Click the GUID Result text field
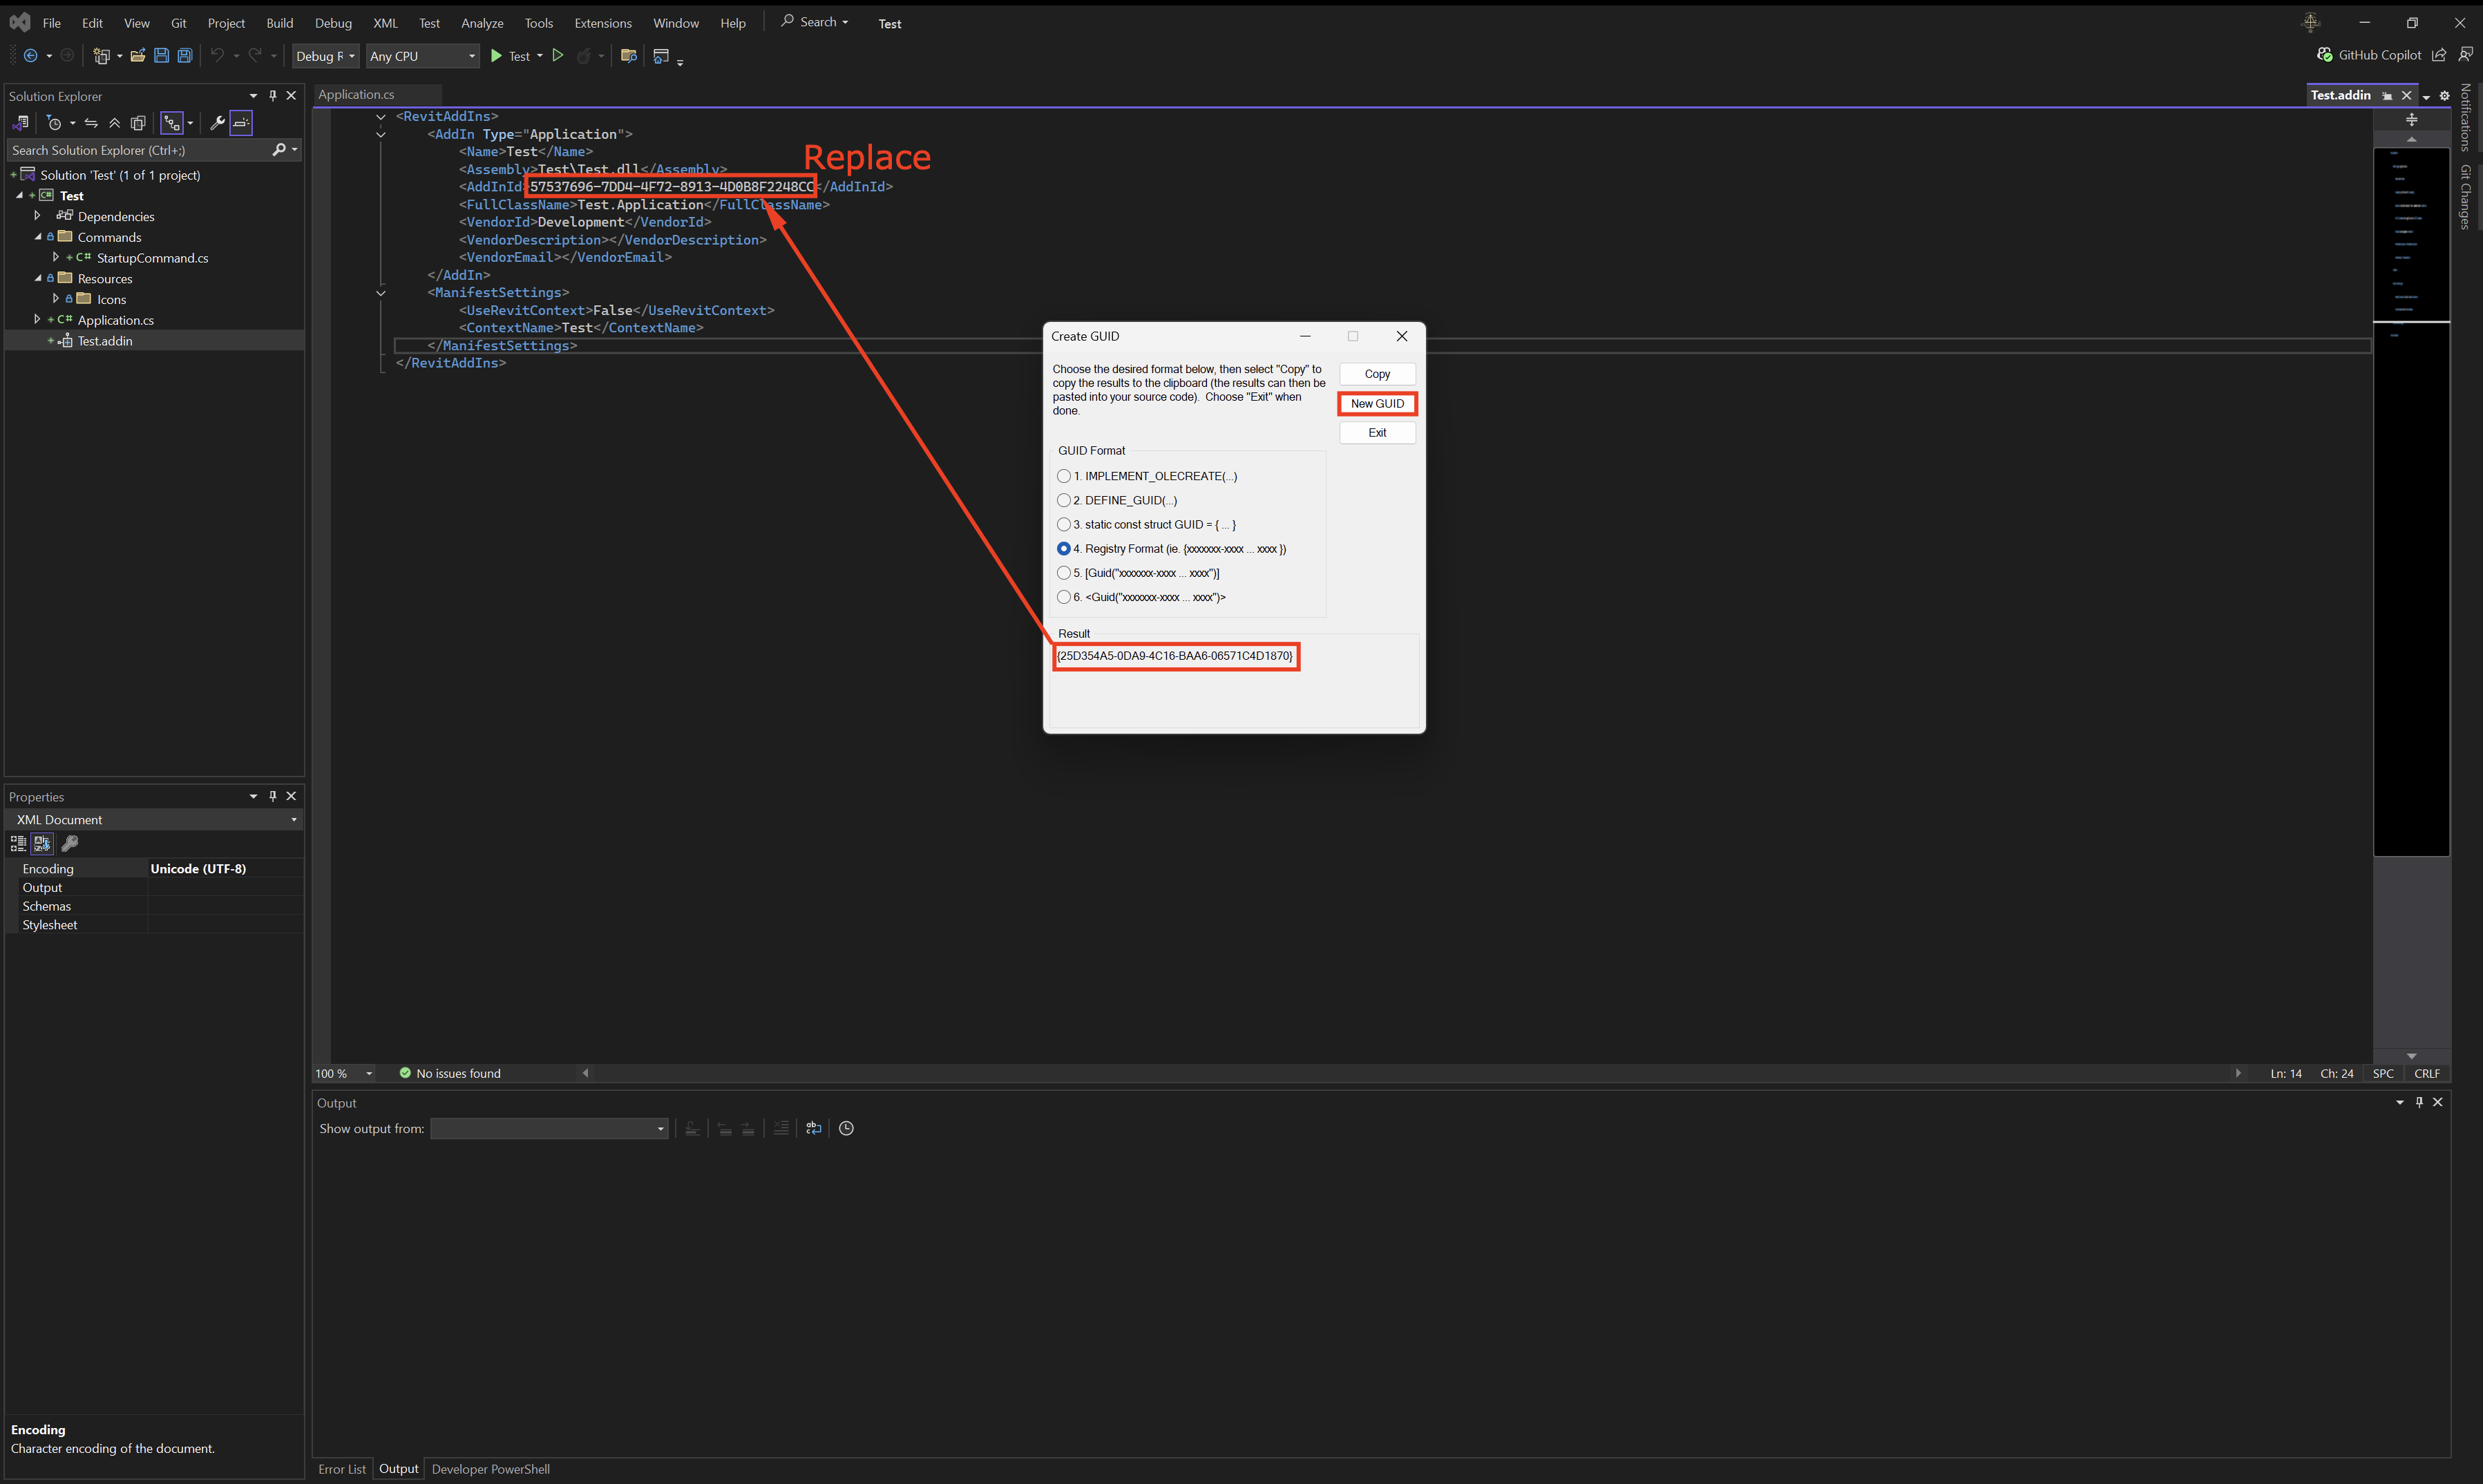The height and width of the screenshot is (1484, 2483). 1175,656
